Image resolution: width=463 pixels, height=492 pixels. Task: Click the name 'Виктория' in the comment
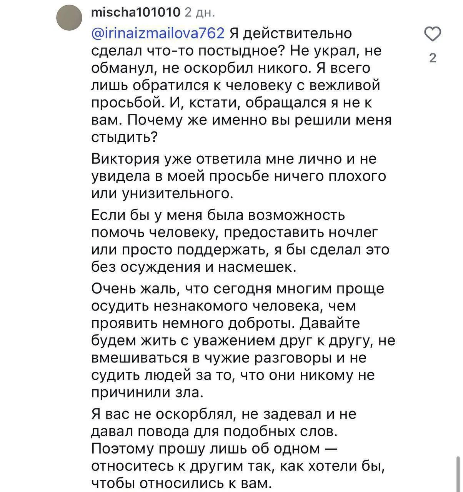click(125, 159)
